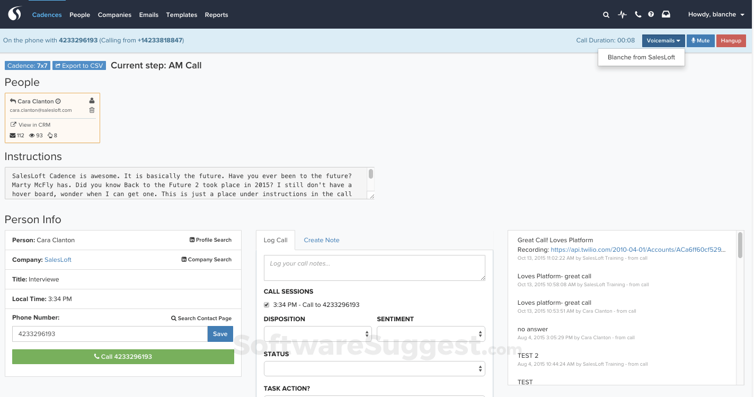Click the views eye icon showing 93

tap(32, 136)
